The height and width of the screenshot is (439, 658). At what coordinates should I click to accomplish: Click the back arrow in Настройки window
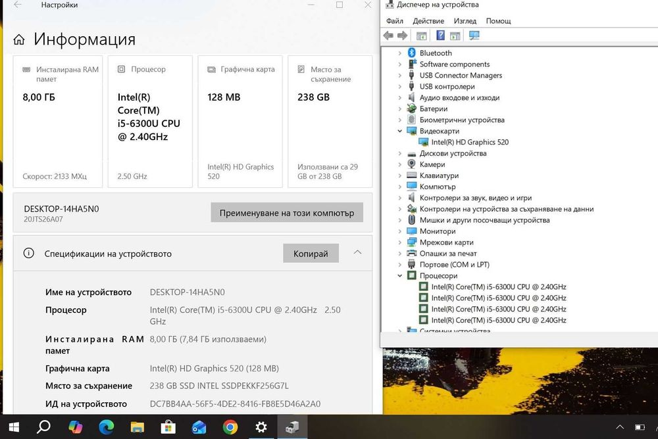click(17, 5)
